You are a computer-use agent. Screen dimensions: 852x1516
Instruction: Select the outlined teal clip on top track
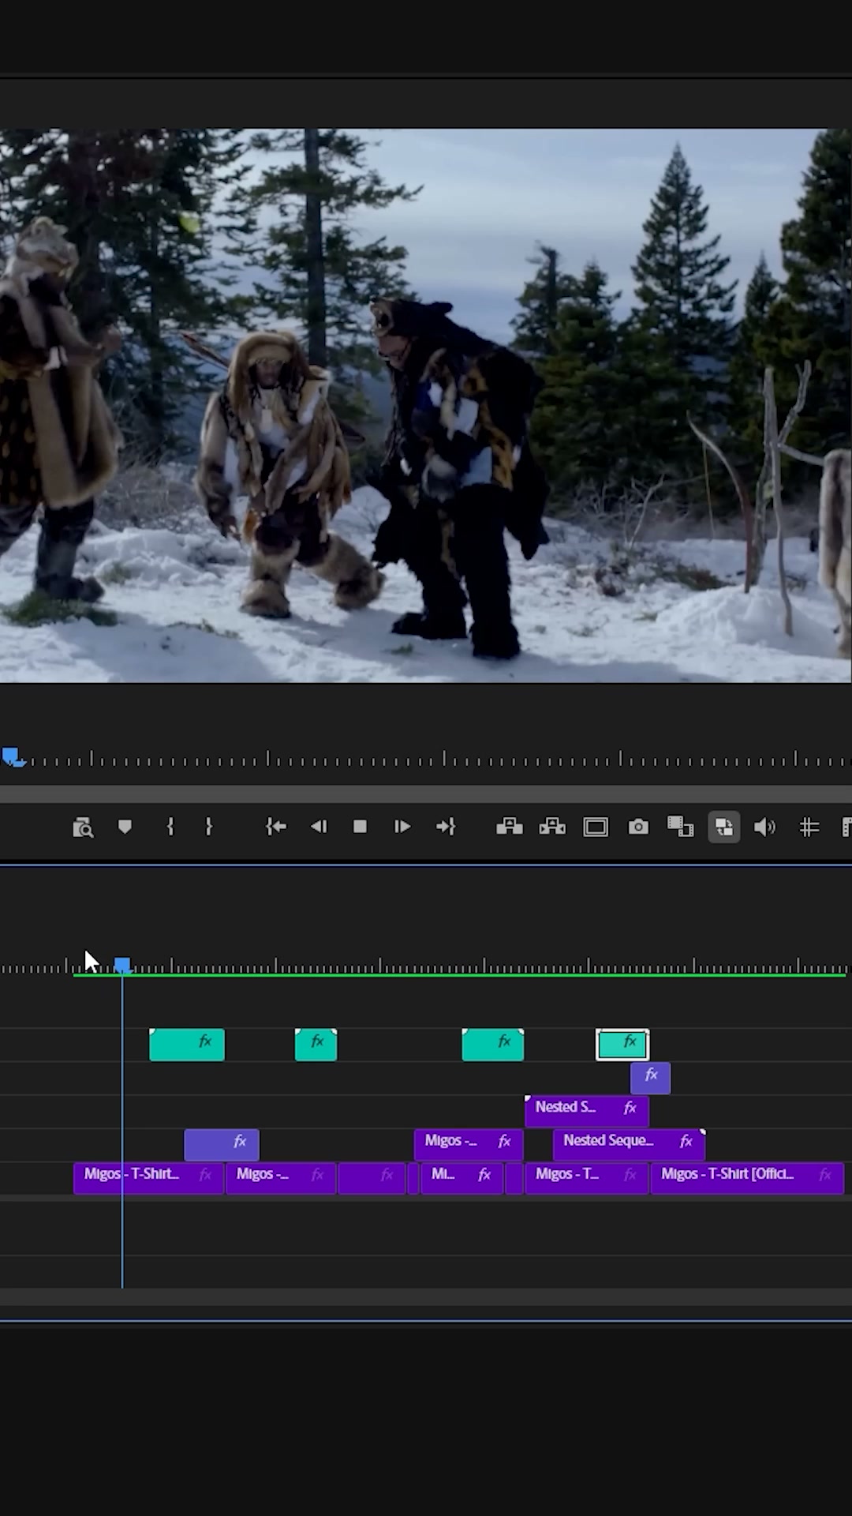point(622,1045)
